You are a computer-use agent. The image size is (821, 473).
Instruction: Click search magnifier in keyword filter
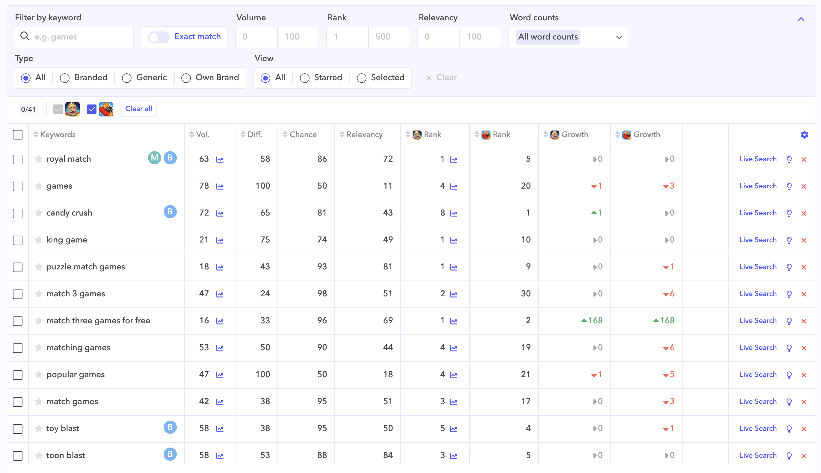pos(25,36)
